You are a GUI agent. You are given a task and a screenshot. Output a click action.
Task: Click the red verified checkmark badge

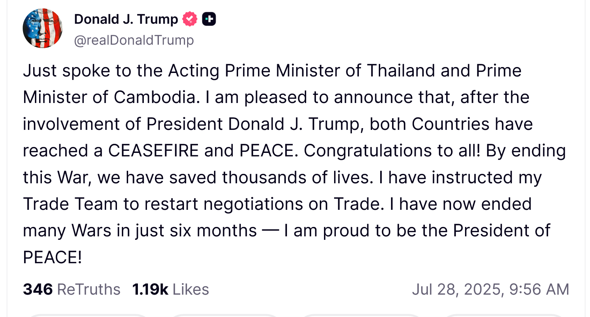(190, 19)
